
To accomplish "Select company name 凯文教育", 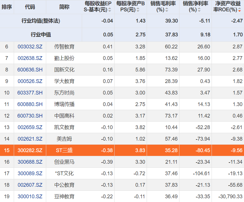I will pos(64,127).
